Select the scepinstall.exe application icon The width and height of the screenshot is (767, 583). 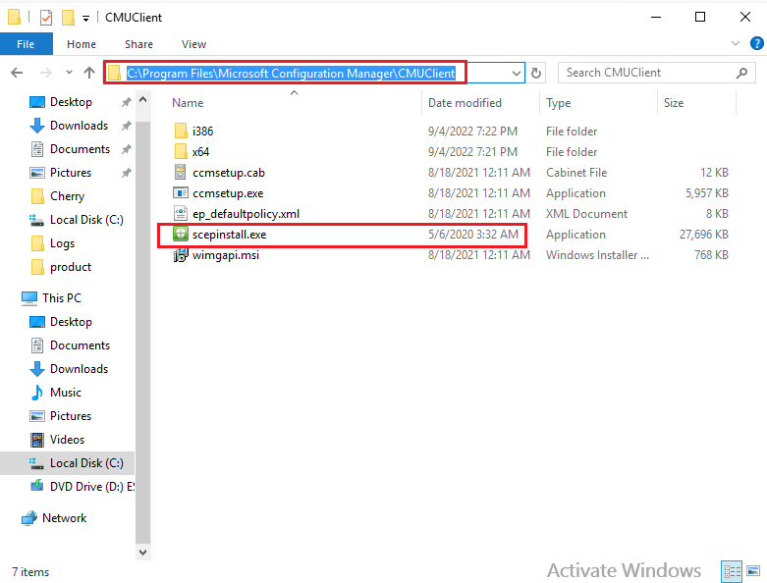(181, 234)
